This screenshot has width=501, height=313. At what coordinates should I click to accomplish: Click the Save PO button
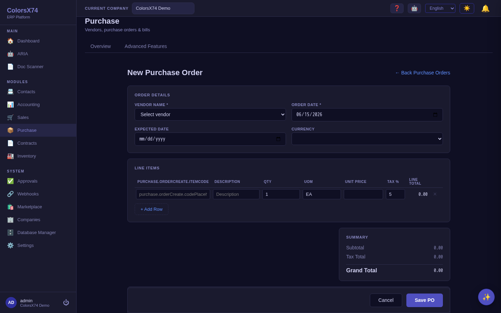(x=424, y=300)
